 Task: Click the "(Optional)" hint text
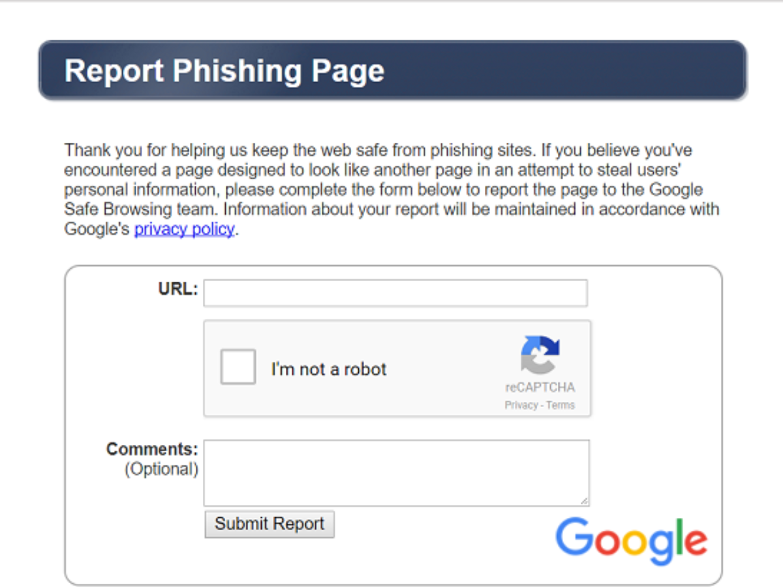(x=161, y=469)
